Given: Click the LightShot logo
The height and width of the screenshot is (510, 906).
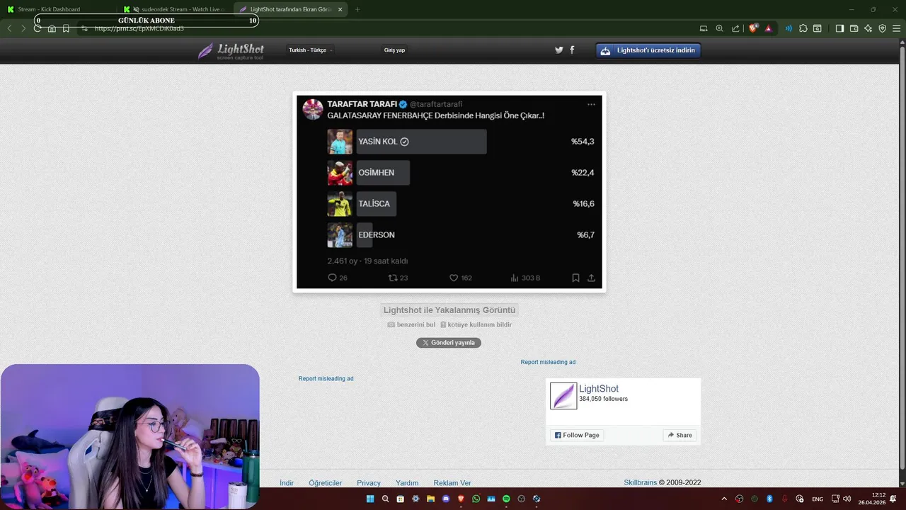Looking at the screenshot, I should pyautogui.click(x=231, y=51).
